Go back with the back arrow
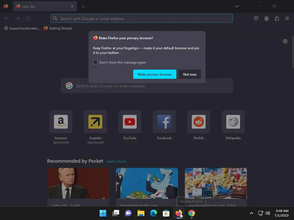 point(7,19)
